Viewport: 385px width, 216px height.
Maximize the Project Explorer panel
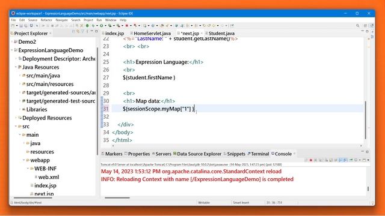[x=96, y=31]
